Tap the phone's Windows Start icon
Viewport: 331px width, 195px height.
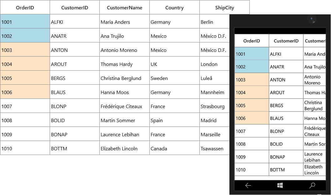click(280, 186)
